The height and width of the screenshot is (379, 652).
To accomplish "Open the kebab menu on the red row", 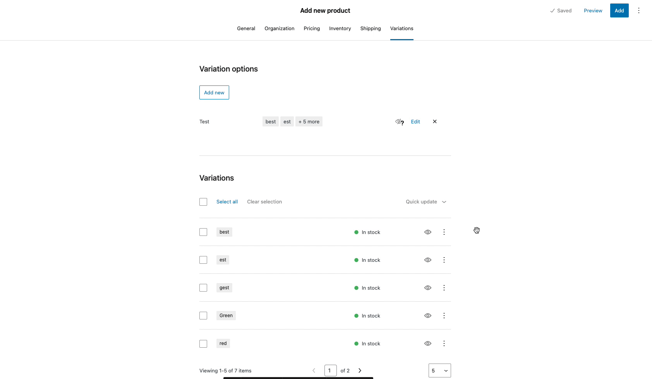I will pos(444,343).
